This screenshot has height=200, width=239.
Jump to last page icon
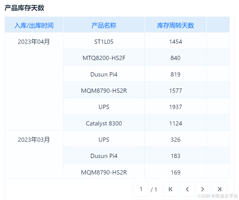click(x=219, y=189)
